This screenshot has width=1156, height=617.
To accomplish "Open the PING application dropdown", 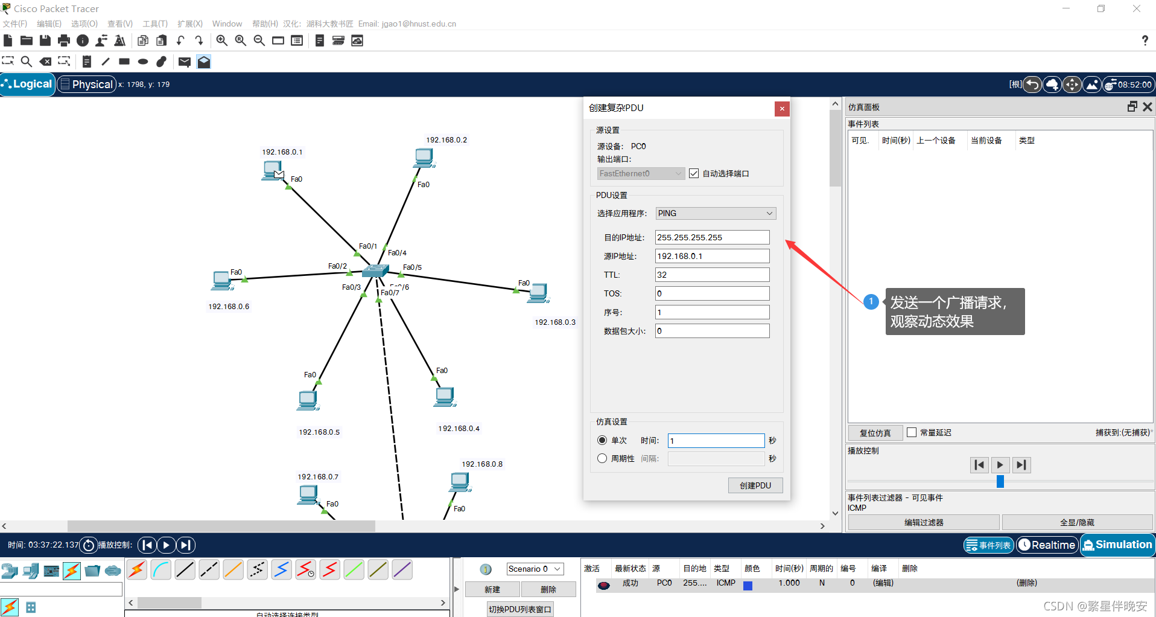I will point(716,213).
